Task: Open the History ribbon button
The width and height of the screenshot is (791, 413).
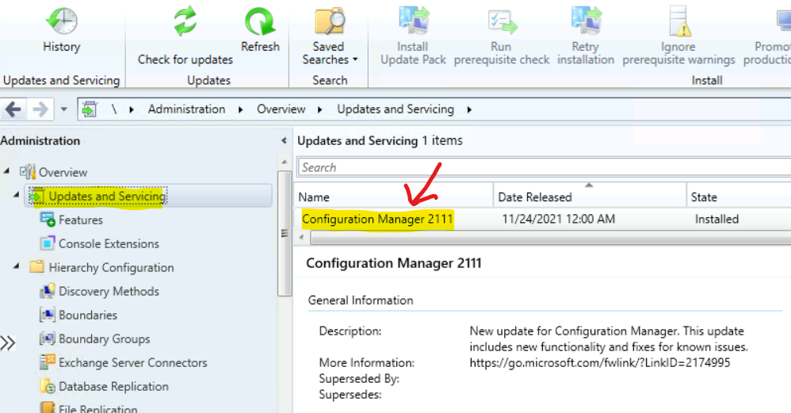Action: 62,29
